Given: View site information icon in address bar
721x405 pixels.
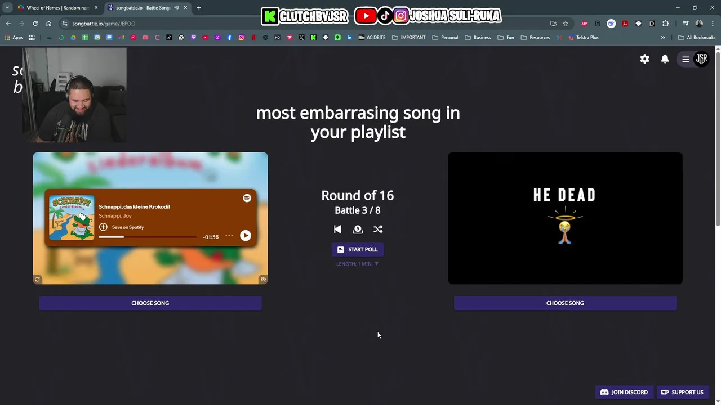Looking at the screenshot, I should [x=65, y=24].
